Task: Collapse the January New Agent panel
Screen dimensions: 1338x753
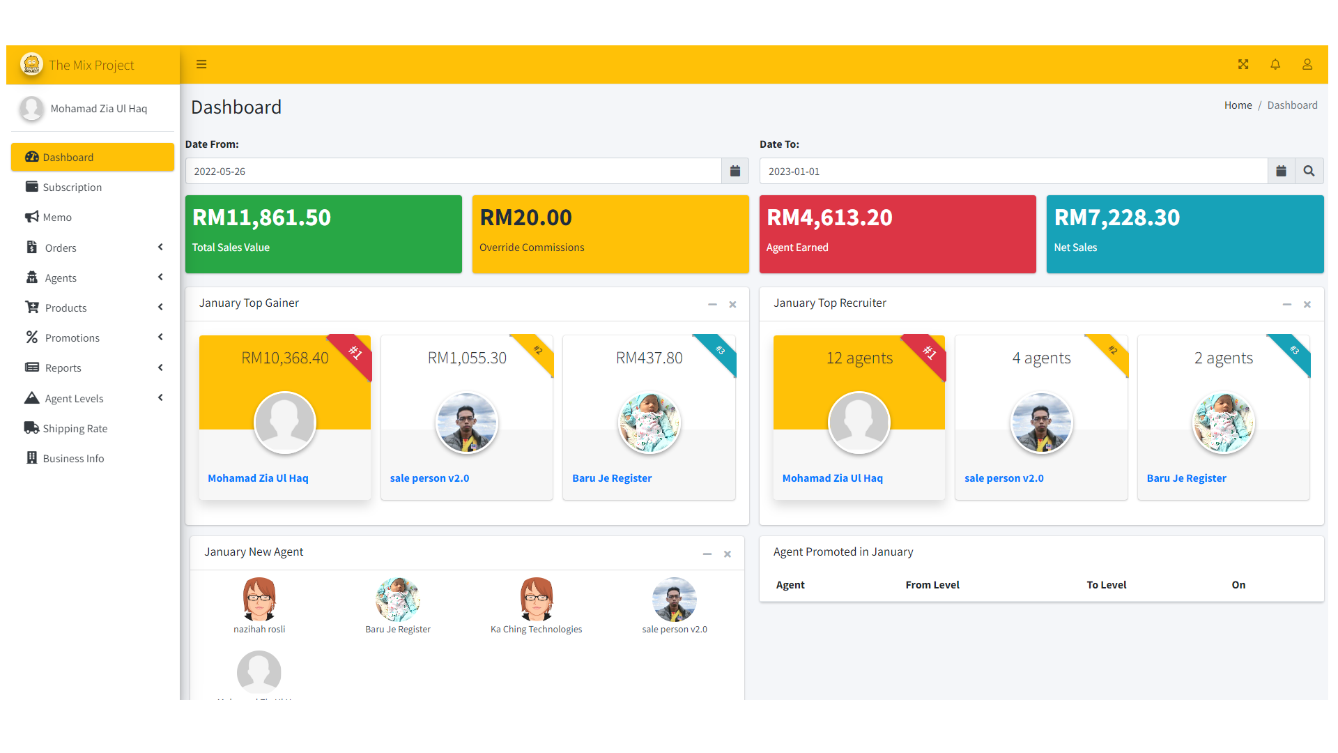Action: pos(707,554)
